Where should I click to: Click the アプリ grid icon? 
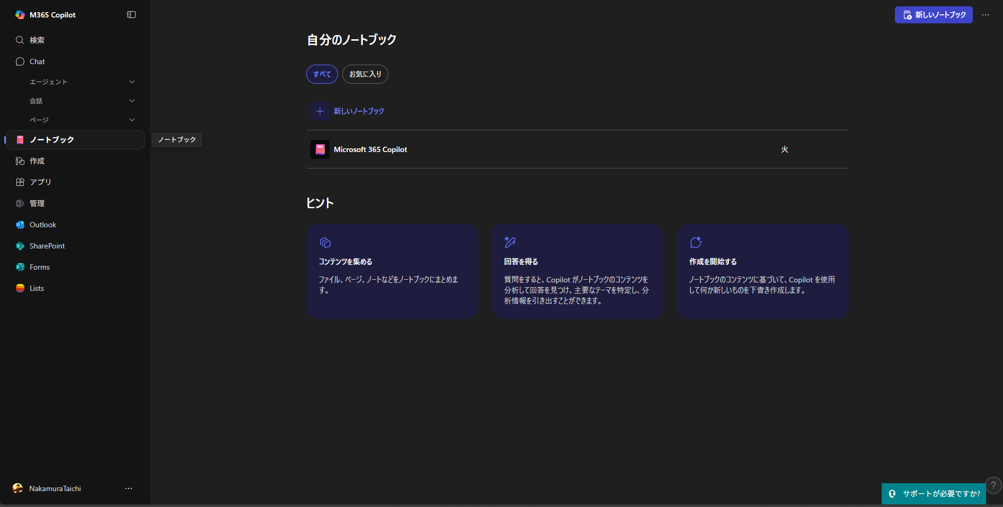coord(20,182)
